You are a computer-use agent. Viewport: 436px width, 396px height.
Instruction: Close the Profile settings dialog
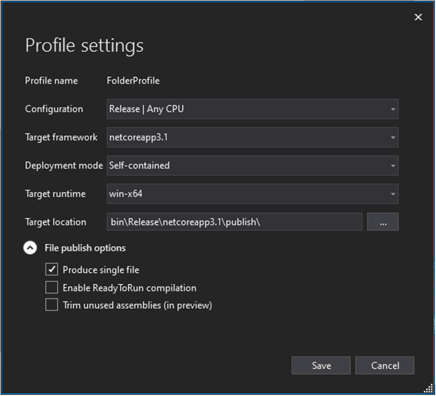tap(418, 17)
